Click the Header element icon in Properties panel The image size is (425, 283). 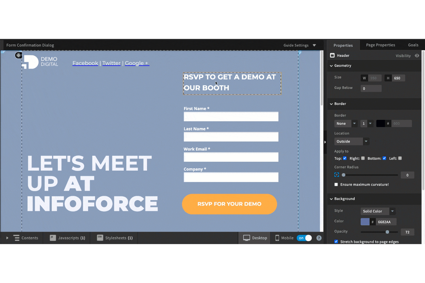coord(332,55)
